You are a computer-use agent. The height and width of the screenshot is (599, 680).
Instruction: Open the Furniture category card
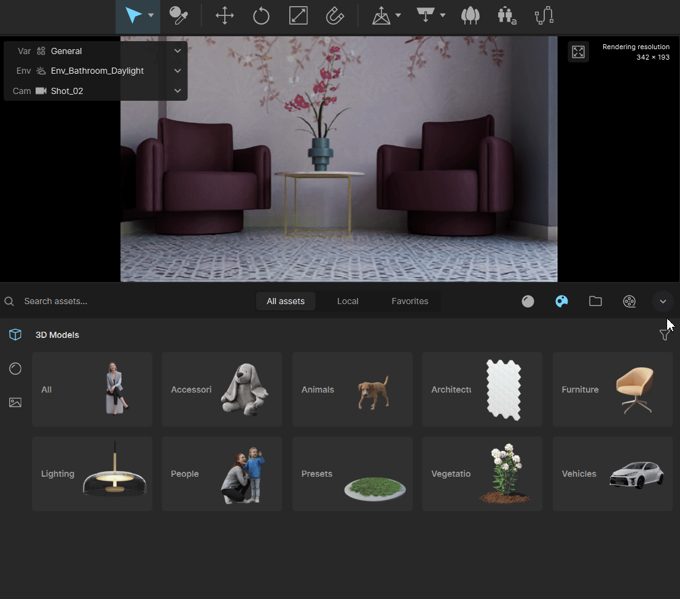coord(612,389)
